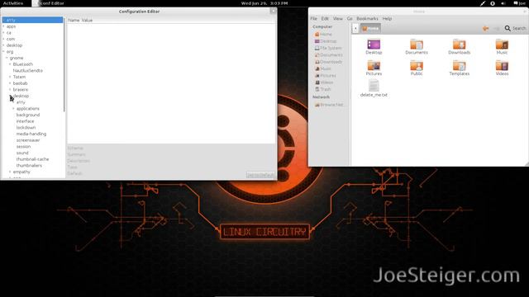Select NautilusSendto in the tree
This screenshot has height=297, width=529.
tap(27, 71)
